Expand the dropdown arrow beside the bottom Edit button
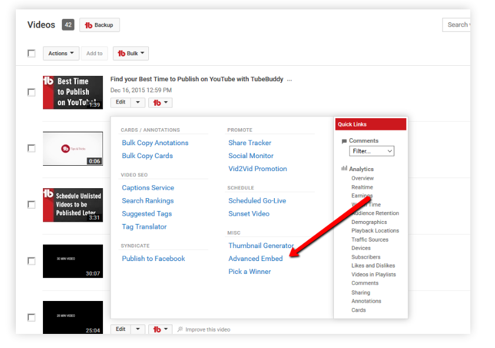The image size is (495, 348). click(x=138, y=329)
